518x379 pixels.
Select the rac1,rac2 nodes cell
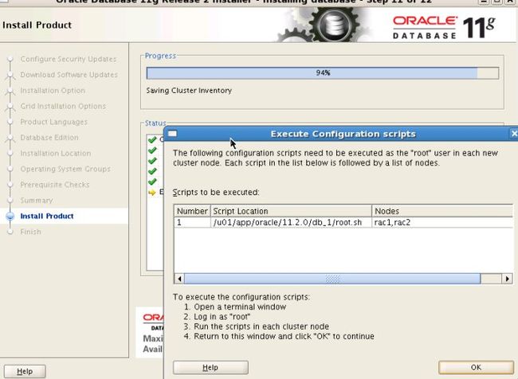(x=442, y=222)
